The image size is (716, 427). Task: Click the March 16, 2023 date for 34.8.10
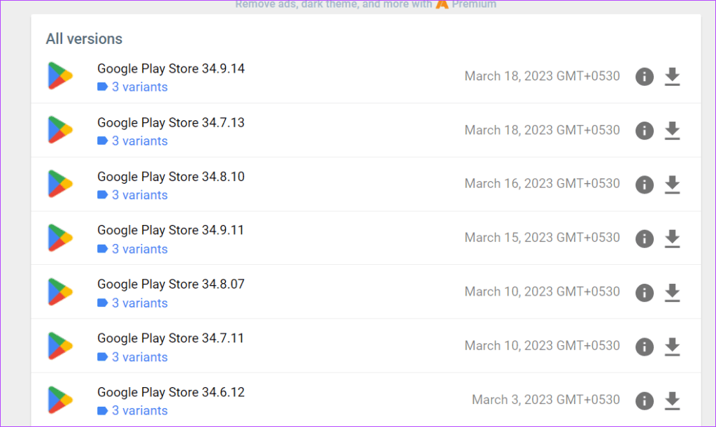542,184
